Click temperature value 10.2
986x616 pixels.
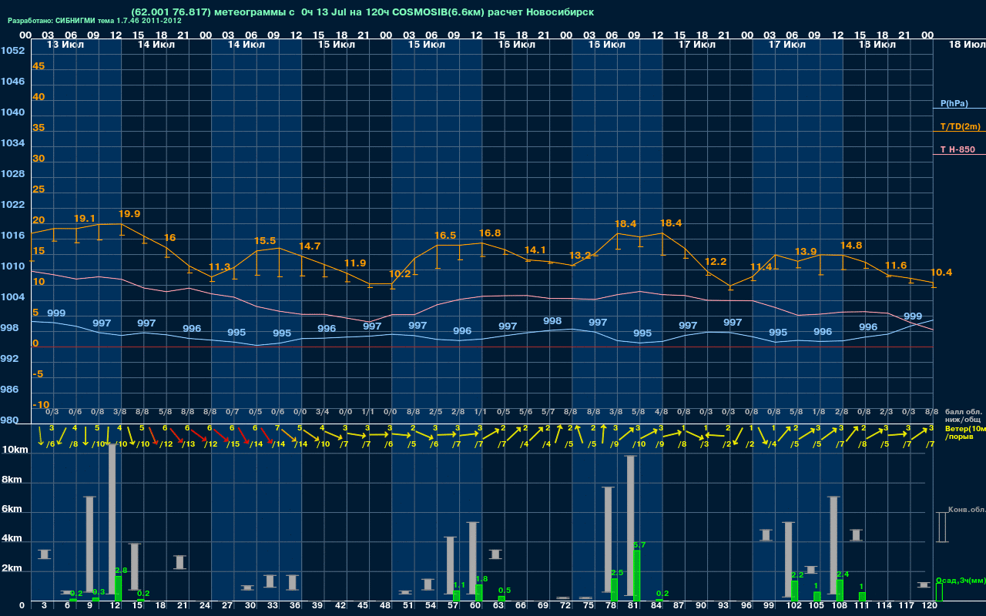[x=400, y=274]
